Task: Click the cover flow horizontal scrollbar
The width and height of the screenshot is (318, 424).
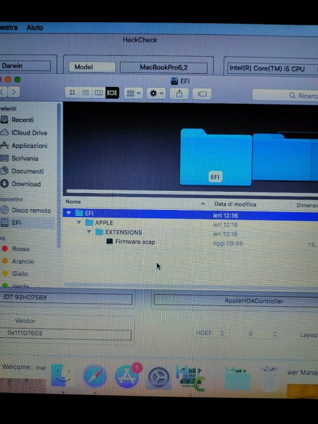Action: click(192, 192)
